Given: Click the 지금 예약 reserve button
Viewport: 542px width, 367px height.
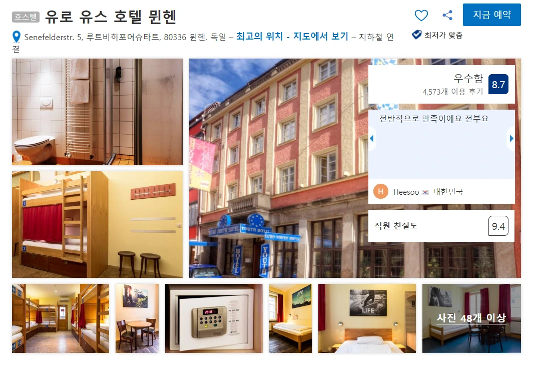Looking at the screenshot, I should coord(491,15).
